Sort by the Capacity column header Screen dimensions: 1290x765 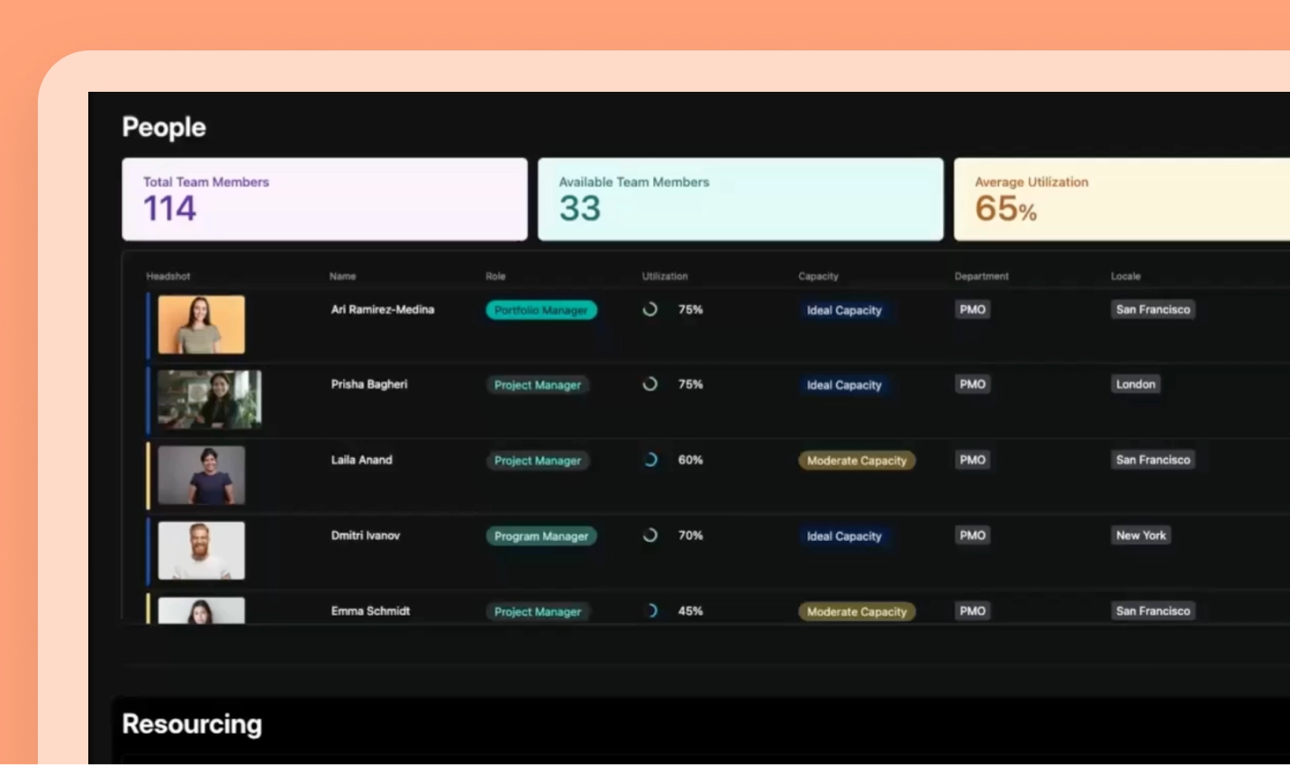tap(818, 276)
